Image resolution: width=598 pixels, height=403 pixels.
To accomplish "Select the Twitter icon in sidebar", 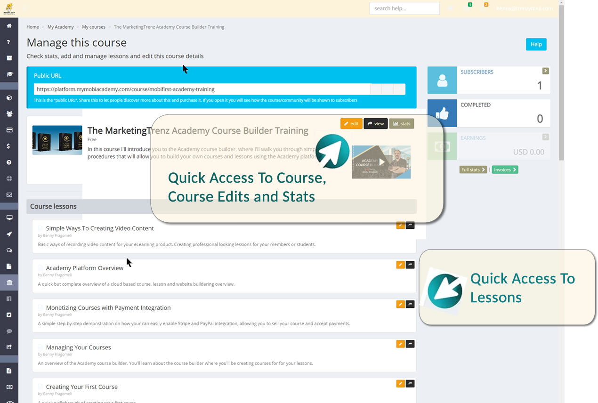I will point(9,315).
